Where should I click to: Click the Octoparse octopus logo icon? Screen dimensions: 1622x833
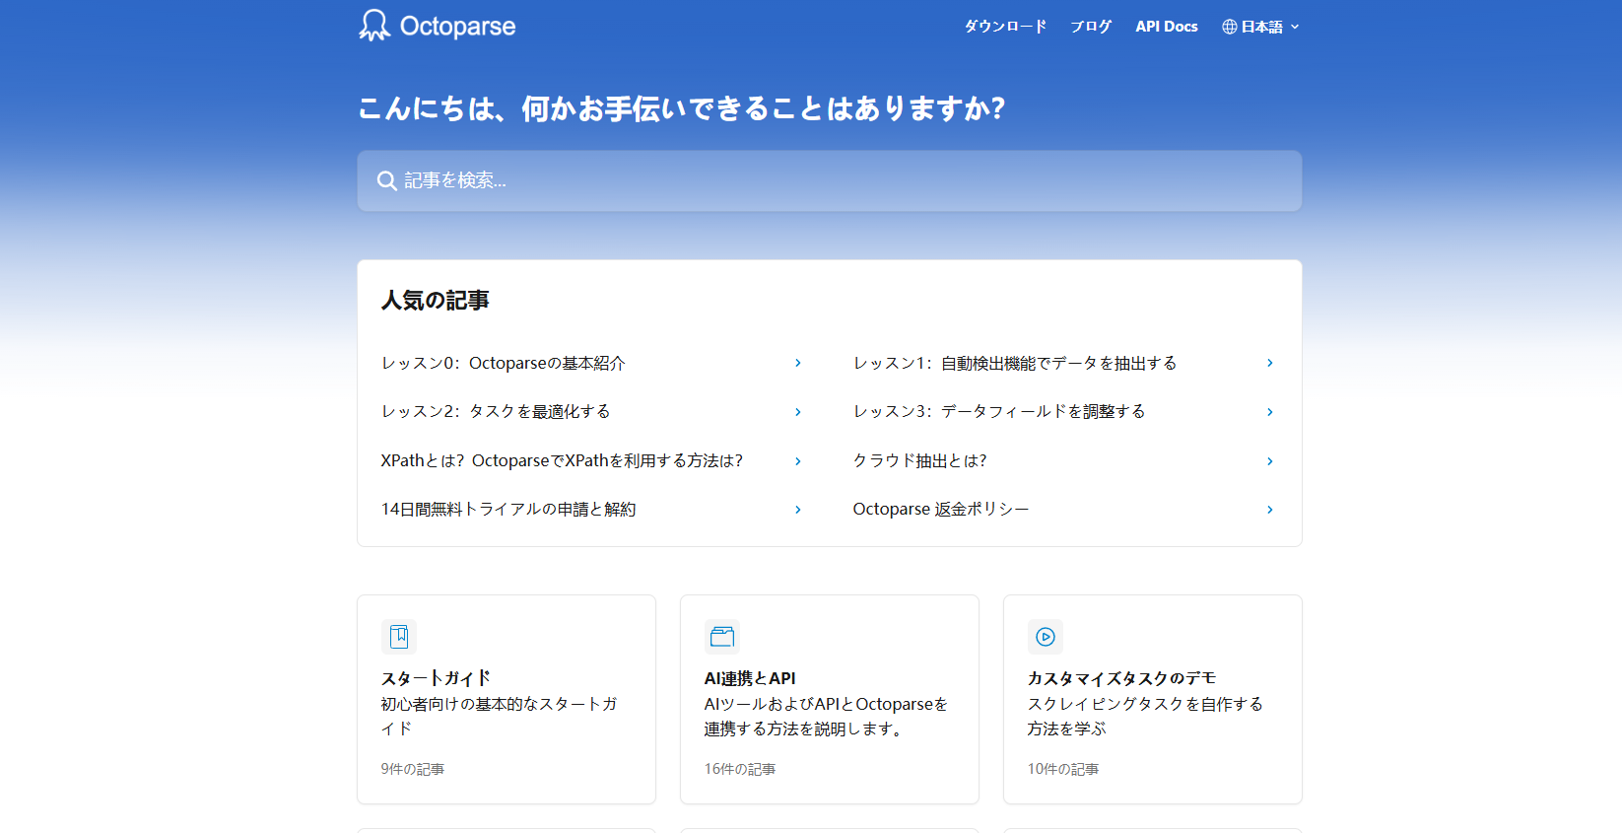[374, 26]
